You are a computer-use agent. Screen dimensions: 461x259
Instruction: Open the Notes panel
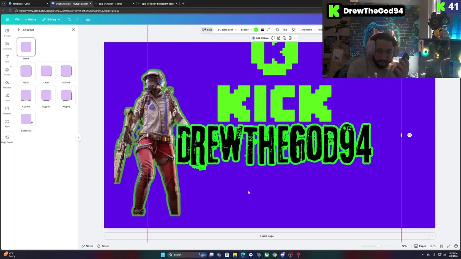point(88,246)
